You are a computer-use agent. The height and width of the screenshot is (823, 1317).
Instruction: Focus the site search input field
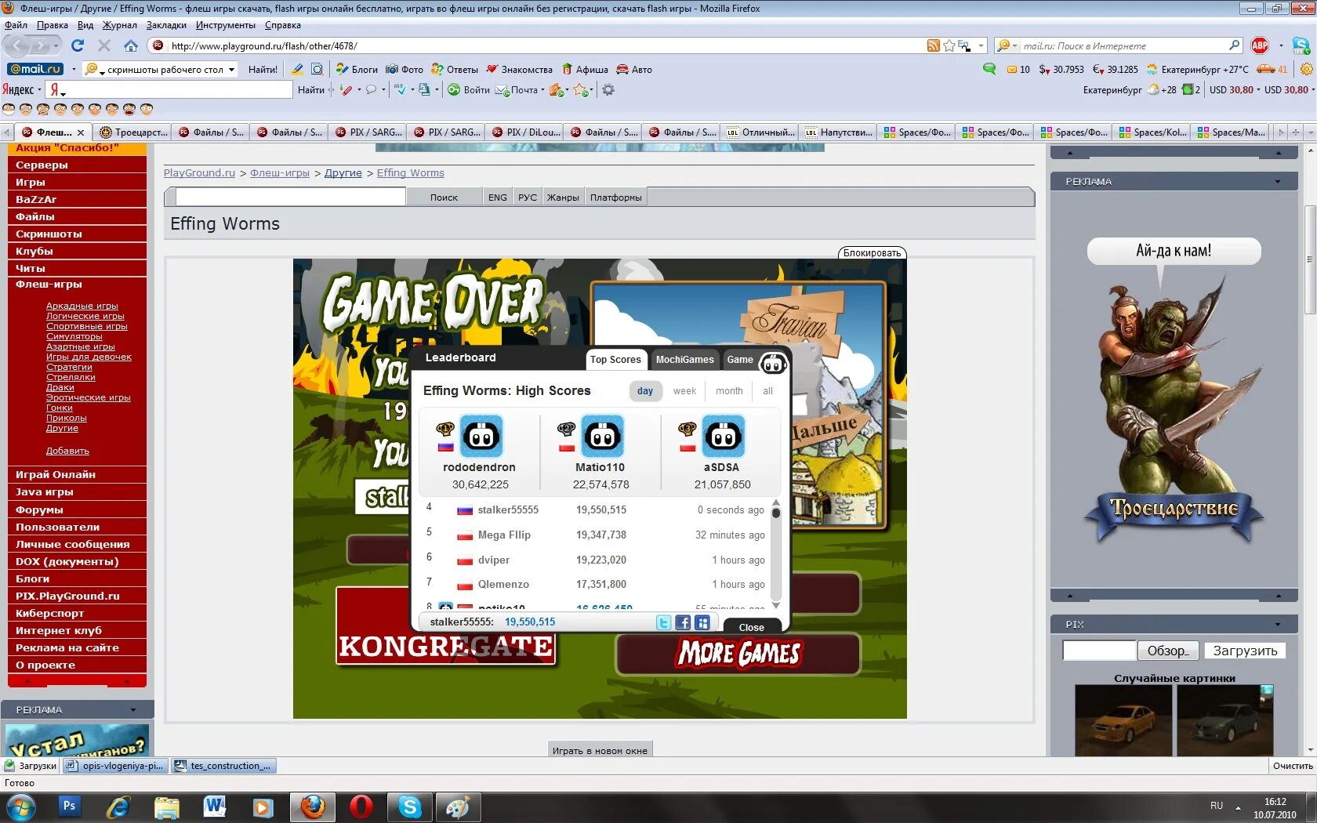click(x=290, y=197)
